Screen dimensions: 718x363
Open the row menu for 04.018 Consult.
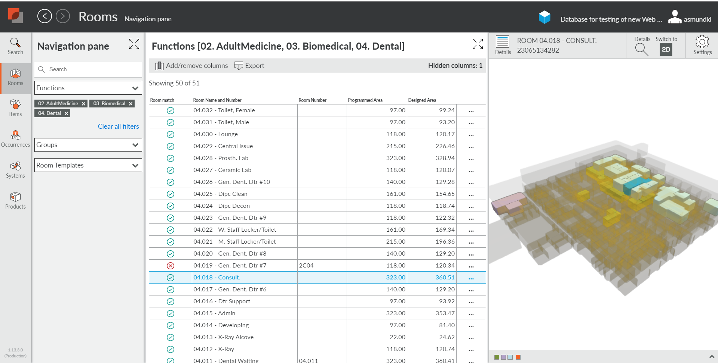(471, 278)
